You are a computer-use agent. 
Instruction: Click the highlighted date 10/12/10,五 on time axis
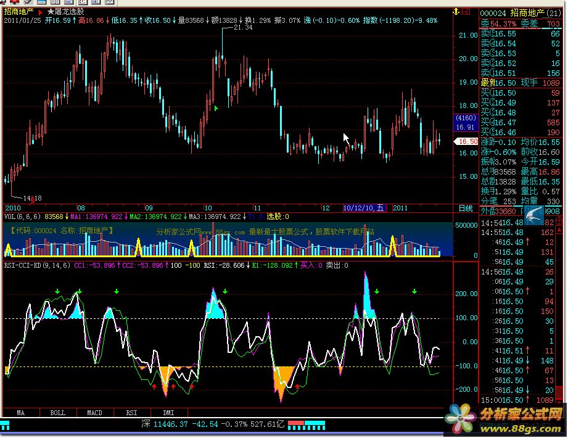[364, 208]
